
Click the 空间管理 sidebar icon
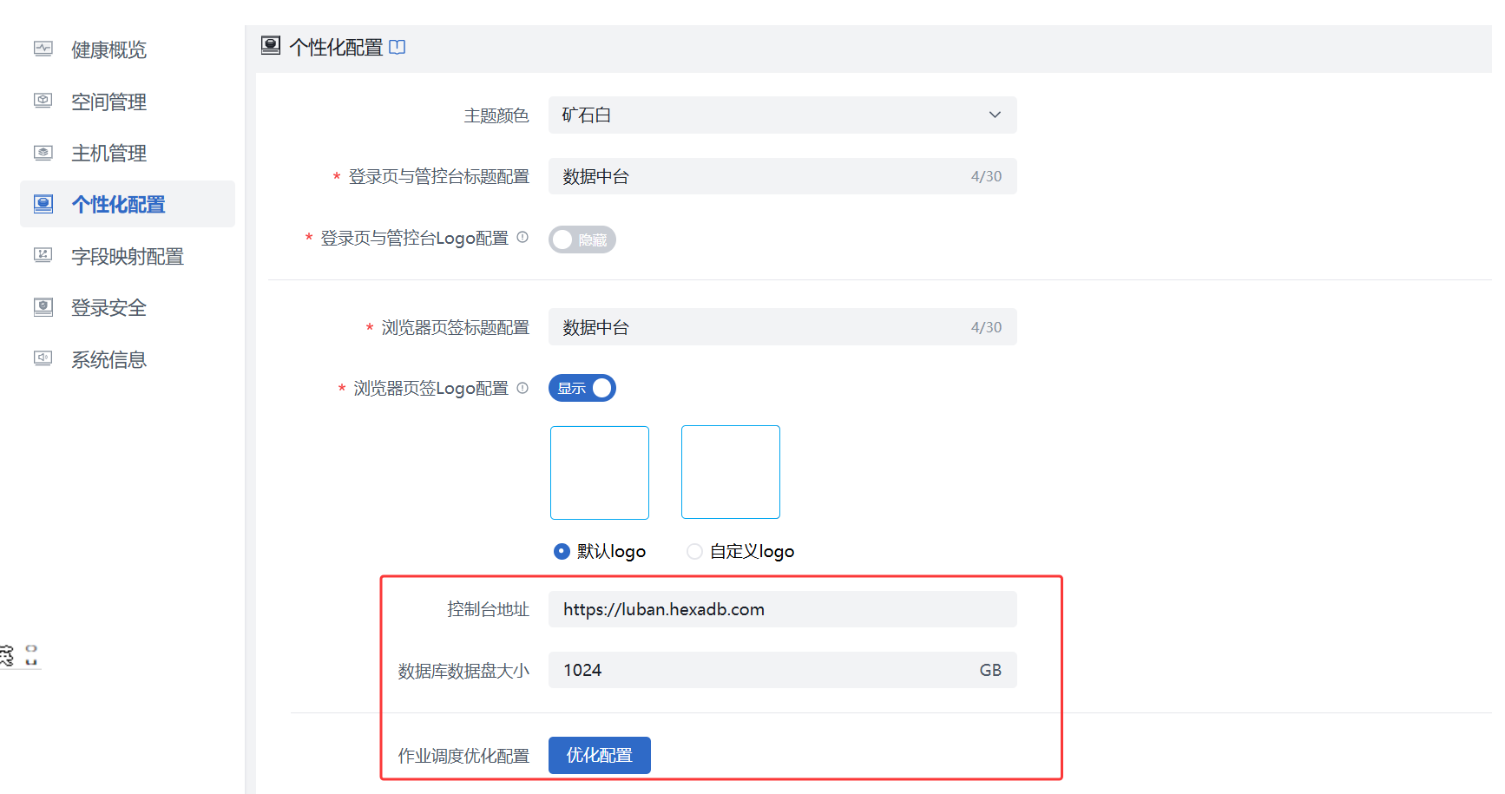point(43,101)
